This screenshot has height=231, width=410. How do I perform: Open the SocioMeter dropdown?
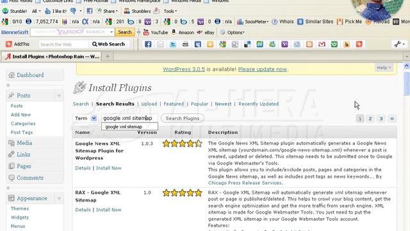pyautogui.click(x=252, y=22)
